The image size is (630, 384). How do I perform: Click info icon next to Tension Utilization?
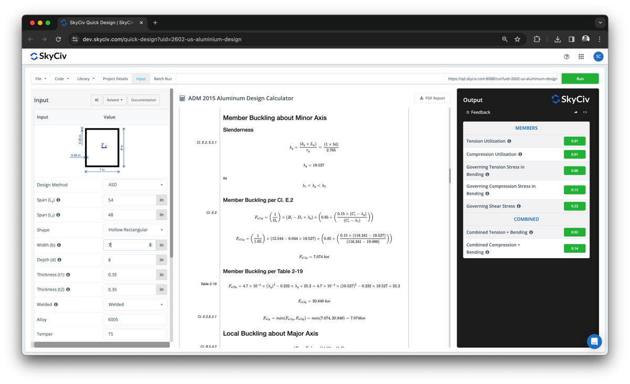point(509,141)
